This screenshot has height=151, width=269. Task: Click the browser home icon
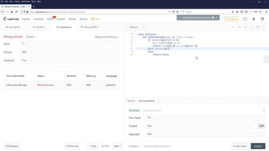(x=12, y=12)
